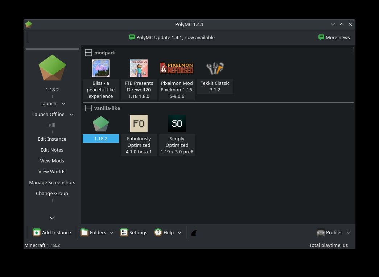Open the PolyMC Update 1.4.1 news link
The image size is (379, 277).
coord(176,37)
